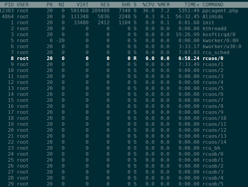Click the 111348 VIRT value
The width and height of the screenshot is (248, 187).
pos(80,16)
